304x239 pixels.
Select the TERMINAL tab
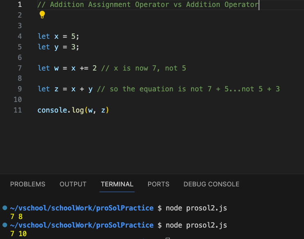tap(117, 184)
